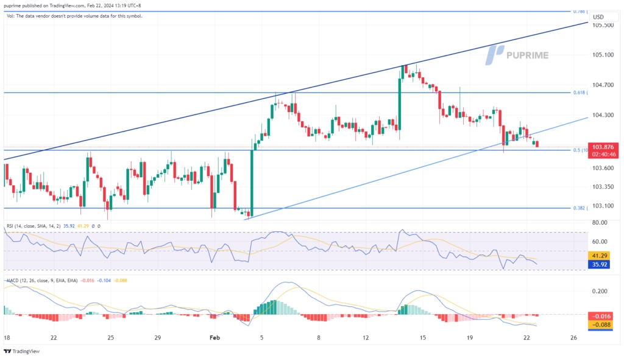Screen dimensions: 624x358
Task: Click the 80.00 RSI scale label
Action: pos(600,222)
